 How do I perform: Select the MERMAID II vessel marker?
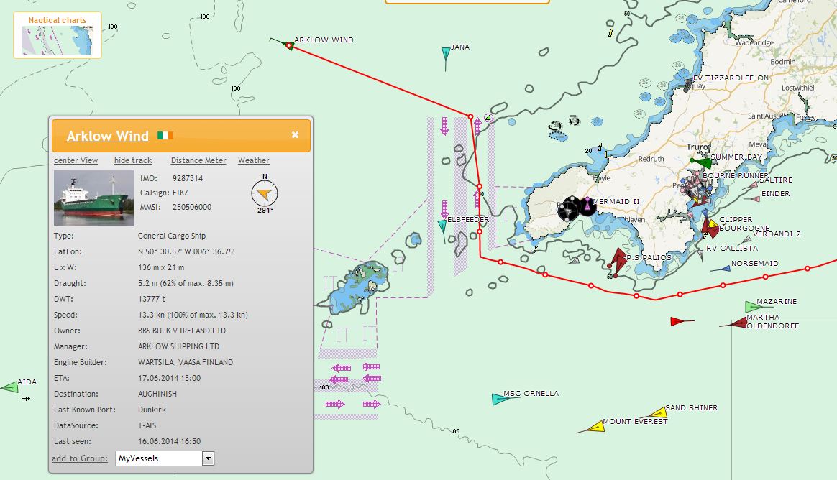click(x=587, y=206)
